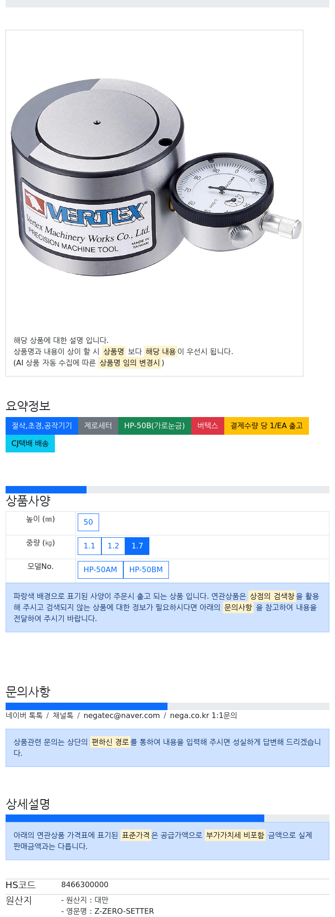This screenshot has height=917, width=335.
Task: Open 네이버 톡톡 inquiry link
Action: 24,716
